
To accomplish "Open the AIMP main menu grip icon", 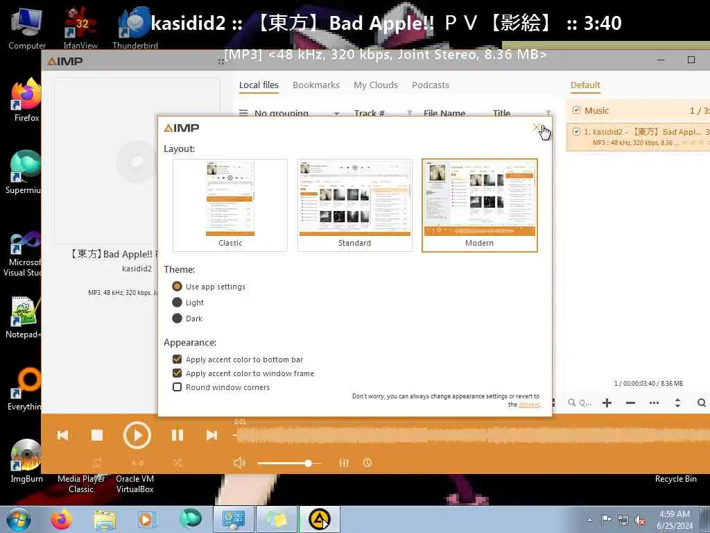I will [221, 62].
